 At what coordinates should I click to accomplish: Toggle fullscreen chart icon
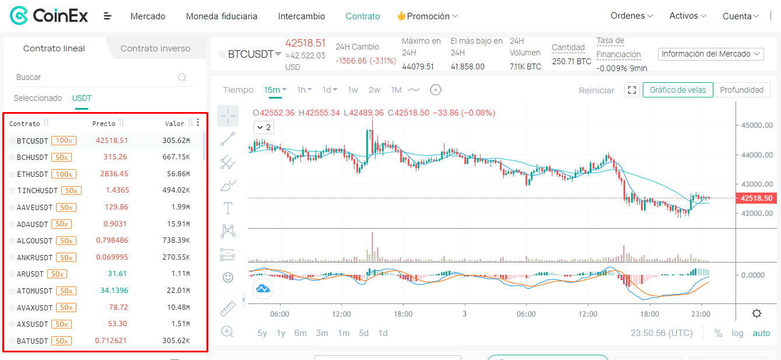[x=632, y=90]
